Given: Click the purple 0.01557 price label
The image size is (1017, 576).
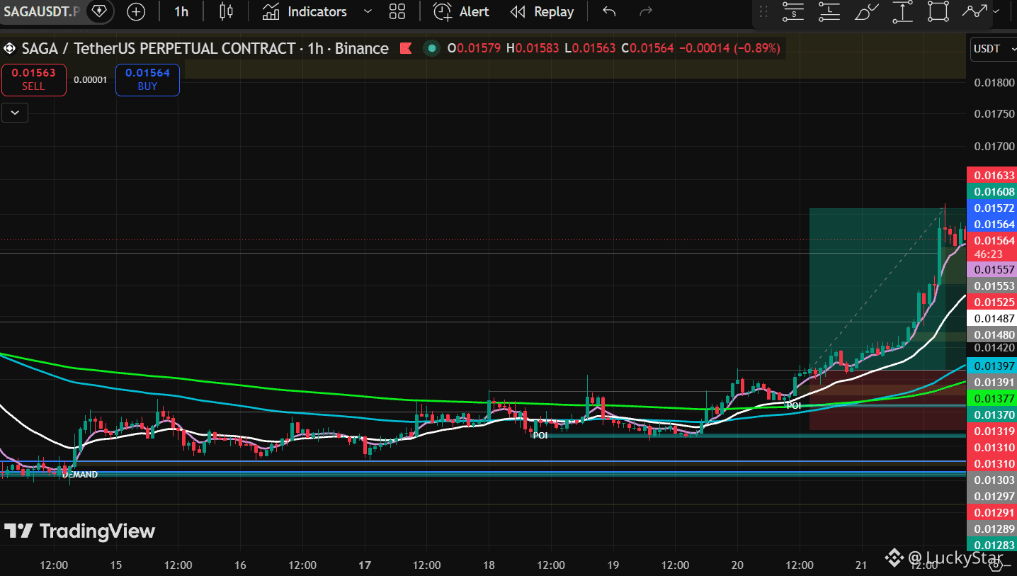Looking at the screenshot, I should 992,269.
